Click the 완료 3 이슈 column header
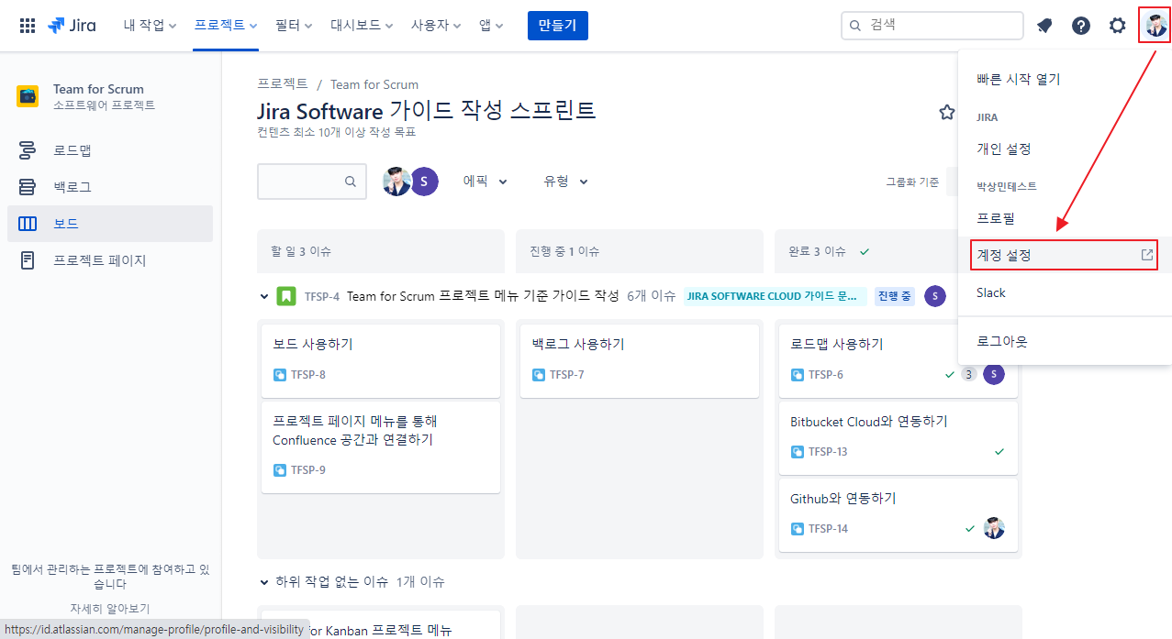The image size is (1172, 639). pyautogui.click(x=899, y=251)
